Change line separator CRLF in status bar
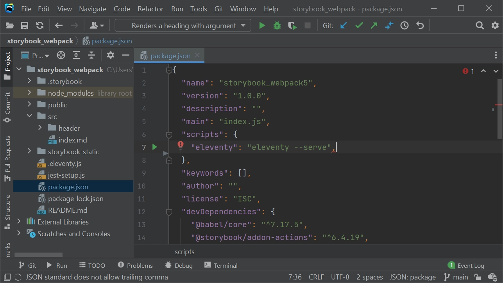Viewport: 503px width, 283px height. point(316,277)
